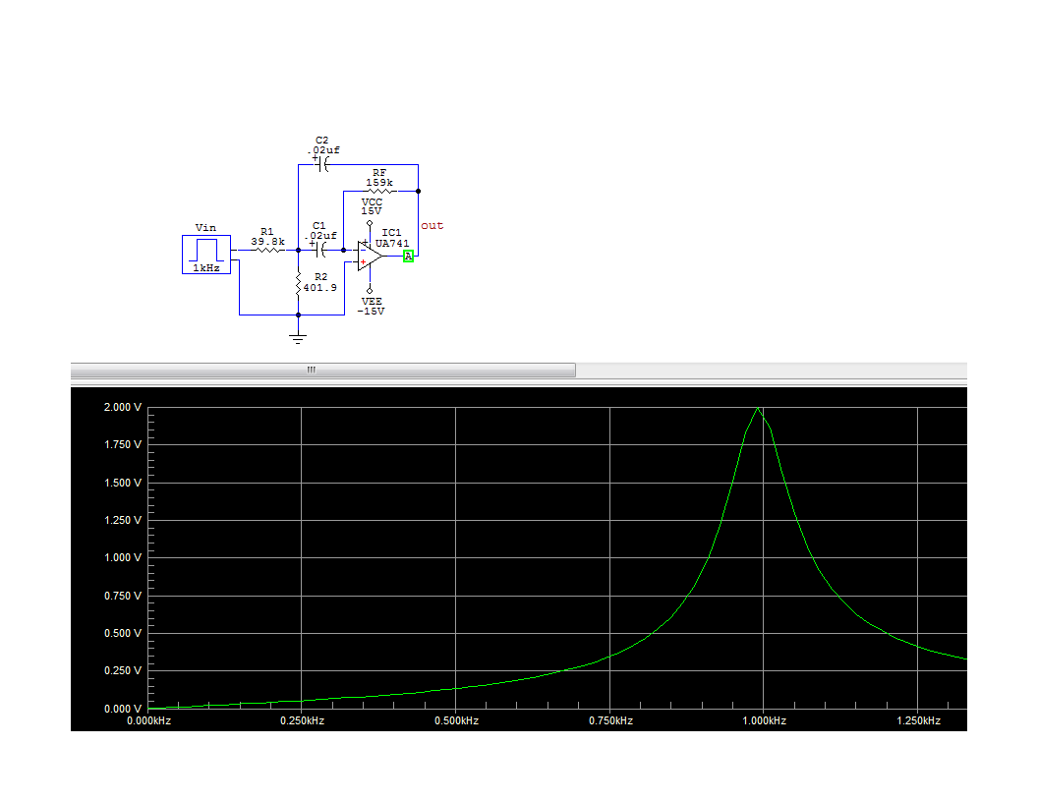Select feedback resistor RF 159k symbol
Viewport: 1038px width, 802px height.
coord(380,192)
